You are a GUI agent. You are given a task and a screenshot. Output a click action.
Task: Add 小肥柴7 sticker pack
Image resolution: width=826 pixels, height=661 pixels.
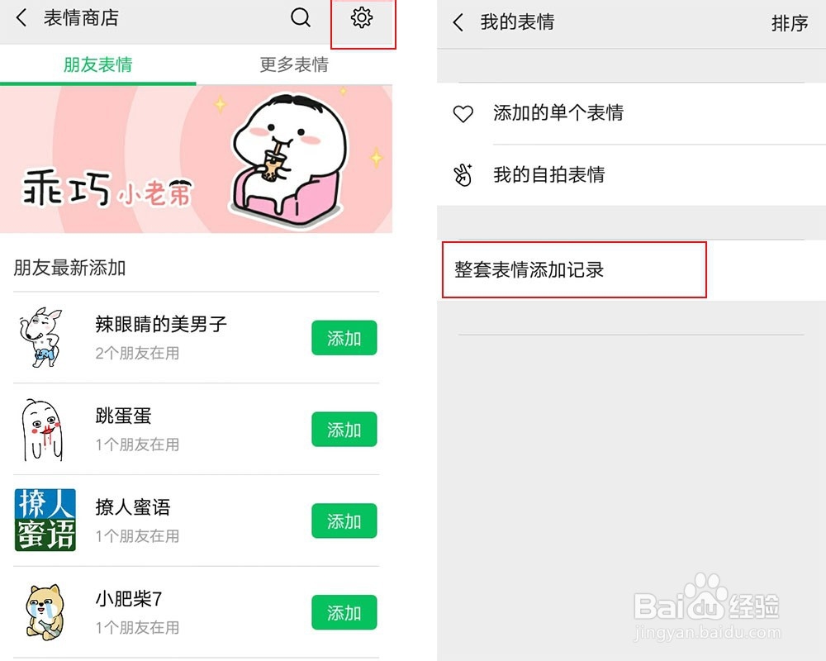(344, 612)
